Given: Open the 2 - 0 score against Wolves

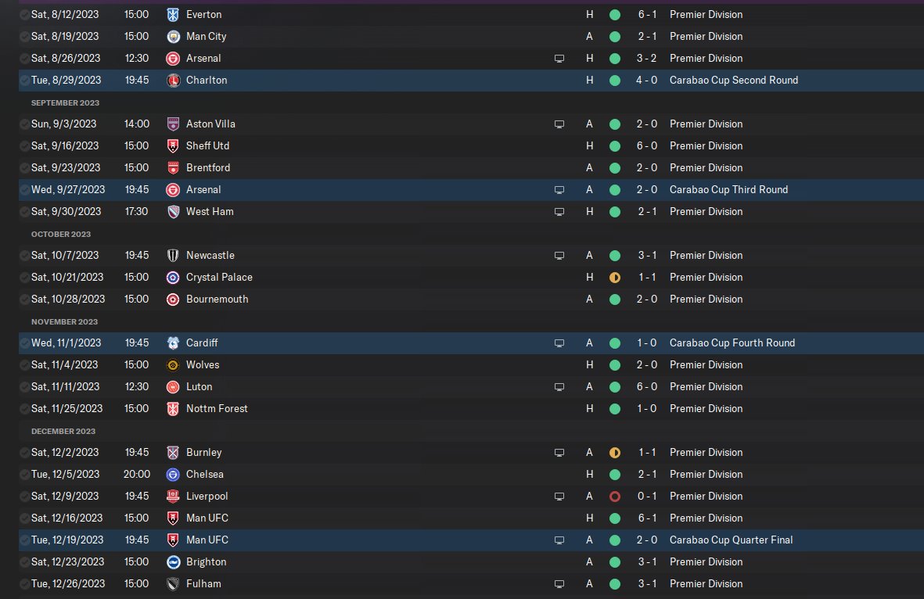Looking at the screenshot, I should click(x=645, y=365).
